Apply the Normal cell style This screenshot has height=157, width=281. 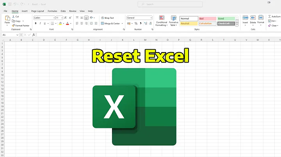189,19
